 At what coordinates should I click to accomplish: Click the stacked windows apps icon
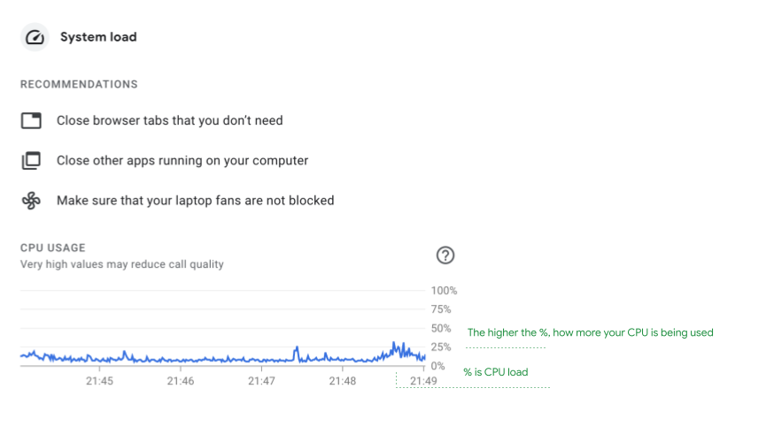click(31, 161)
